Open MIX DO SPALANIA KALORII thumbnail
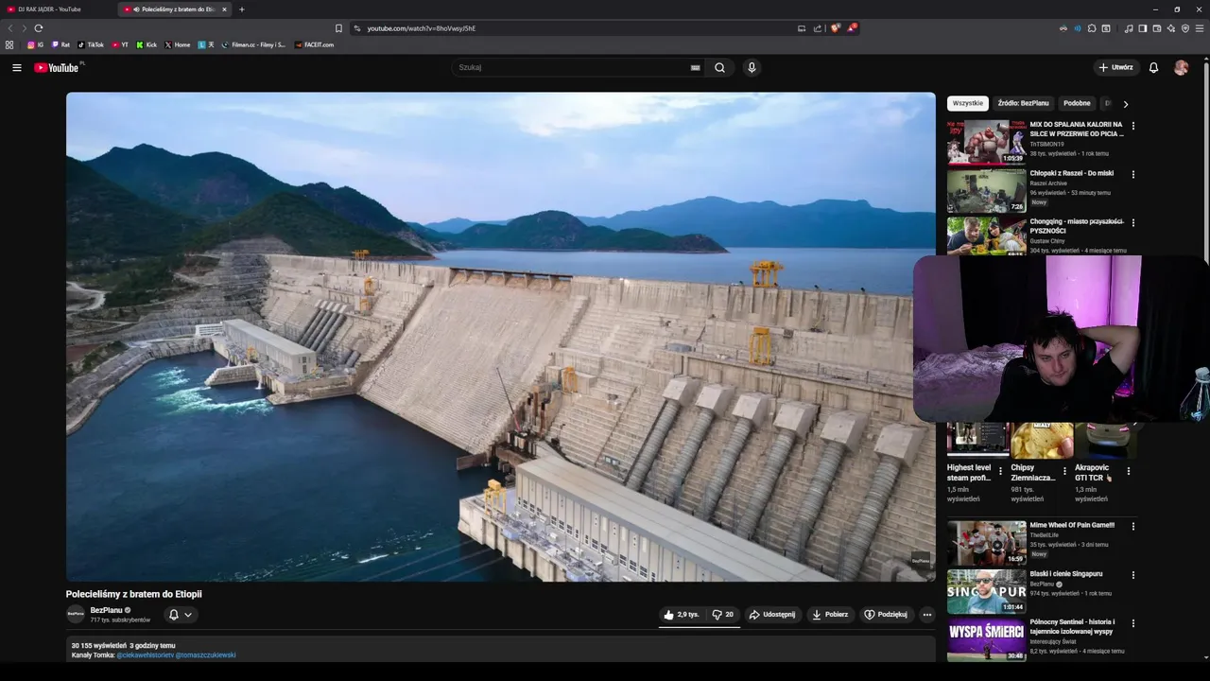Image resolution: width=1210 pixels, height=681 pixels. coord(986,142)
